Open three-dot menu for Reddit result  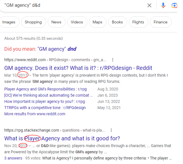click(113, 60)
